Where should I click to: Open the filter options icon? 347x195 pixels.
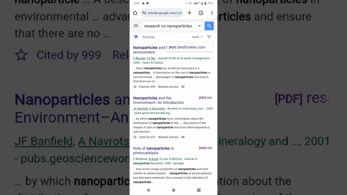[x=209, y=37]
